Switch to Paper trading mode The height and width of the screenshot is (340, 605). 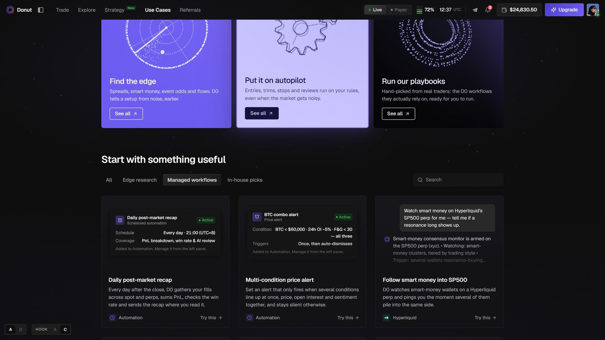[399, 10]
